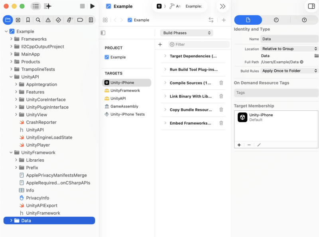The width and height of the screenshot is (319, 237).
Task: Go back with the left chevron arrow
Action: coord(115,20)
